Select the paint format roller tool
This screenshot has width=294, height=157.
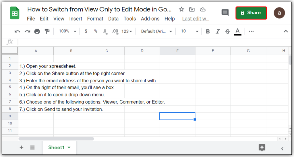point(47,31)
